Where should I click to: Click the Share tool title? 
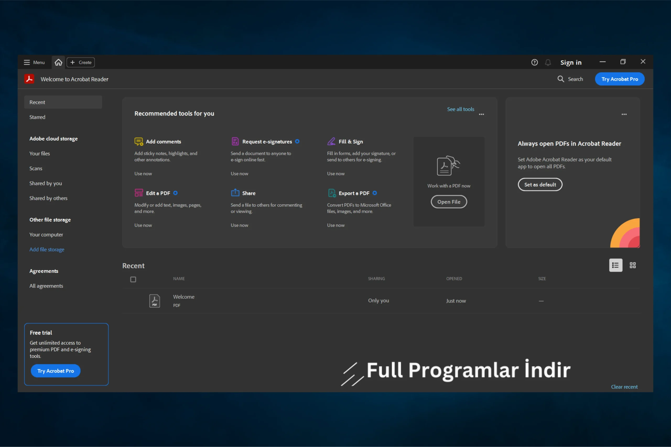(x=249, y=193)
